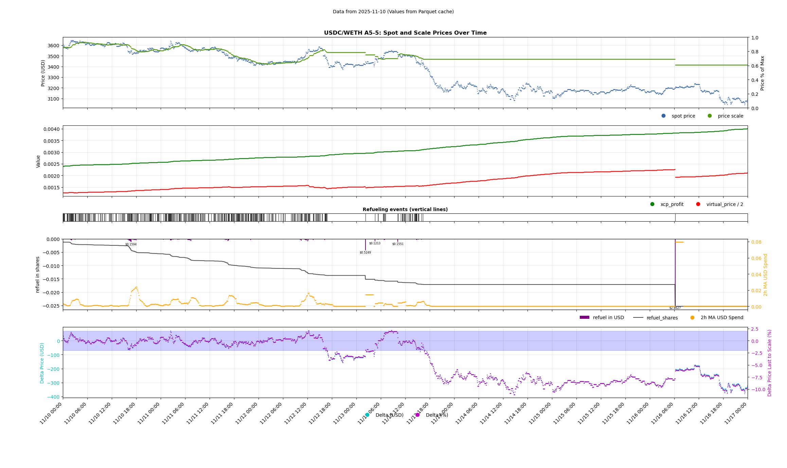Click the Price (USD) y-axis label
The height and width of the screenshot is (468, 787).
click(43, 73)
